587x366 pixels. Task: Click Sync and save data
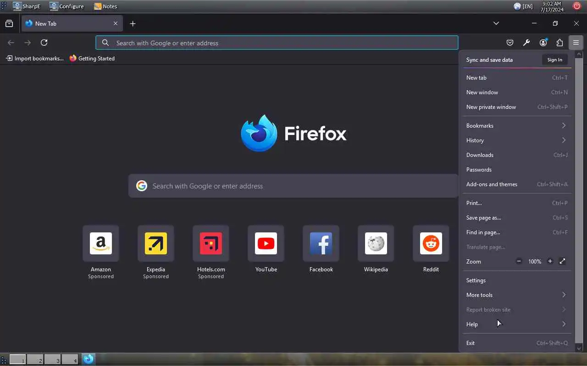(x=489, y=59)
